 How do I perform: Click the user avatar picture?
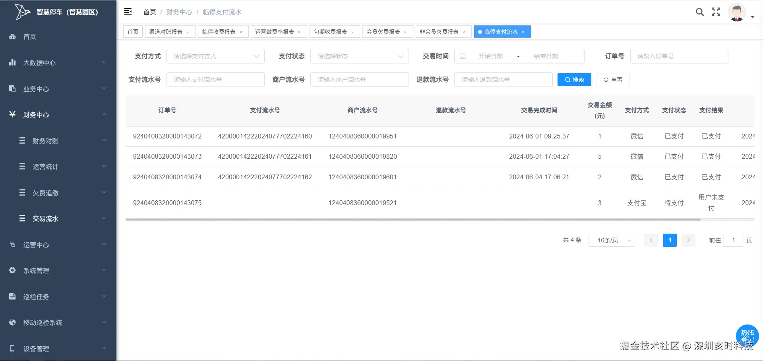tap(737, 12)
